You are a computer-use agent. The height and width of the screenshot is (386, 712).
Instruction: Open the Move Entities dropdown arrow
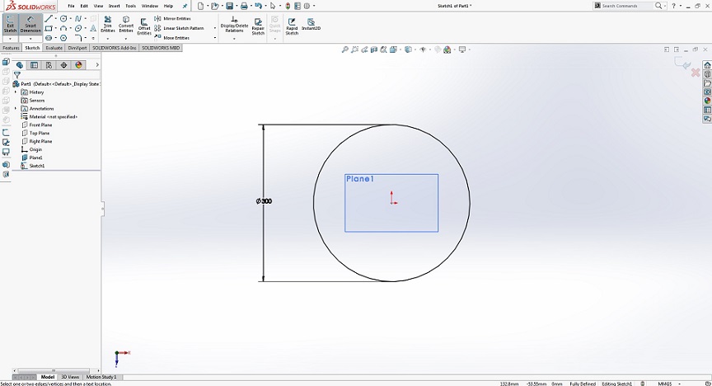click(x=215, y=38)
